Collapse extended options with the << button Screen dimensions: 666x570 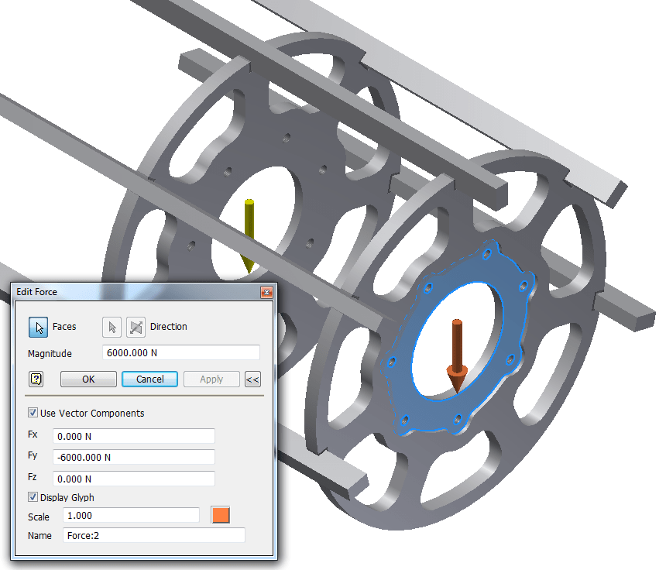253,379
